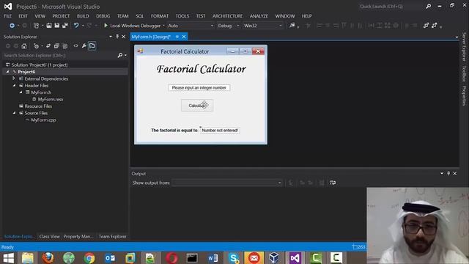
Task: Click the Factorial Calculator heading label
Action: [x=201, y=69]
